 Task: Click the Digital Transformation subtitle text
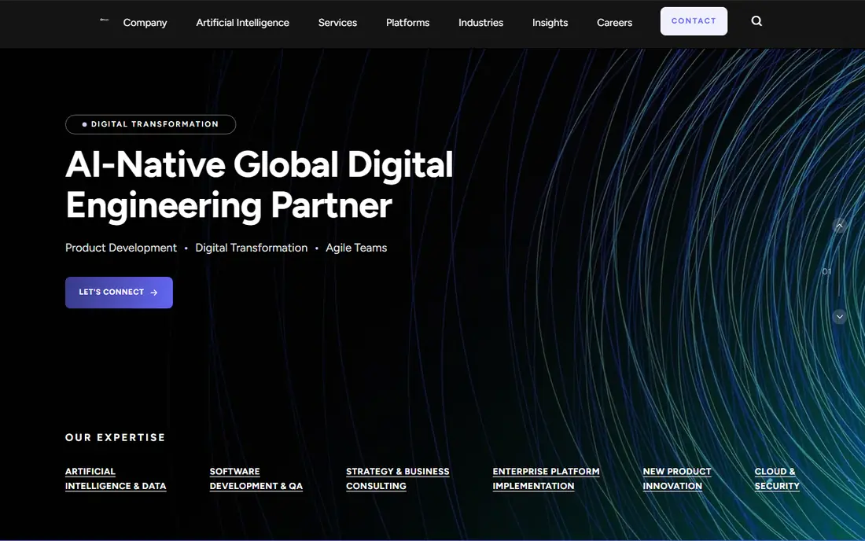[x=252, y=248]
